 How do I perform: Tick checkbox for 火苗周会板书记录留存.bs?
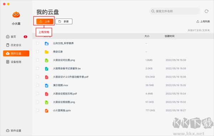point(37,68)
